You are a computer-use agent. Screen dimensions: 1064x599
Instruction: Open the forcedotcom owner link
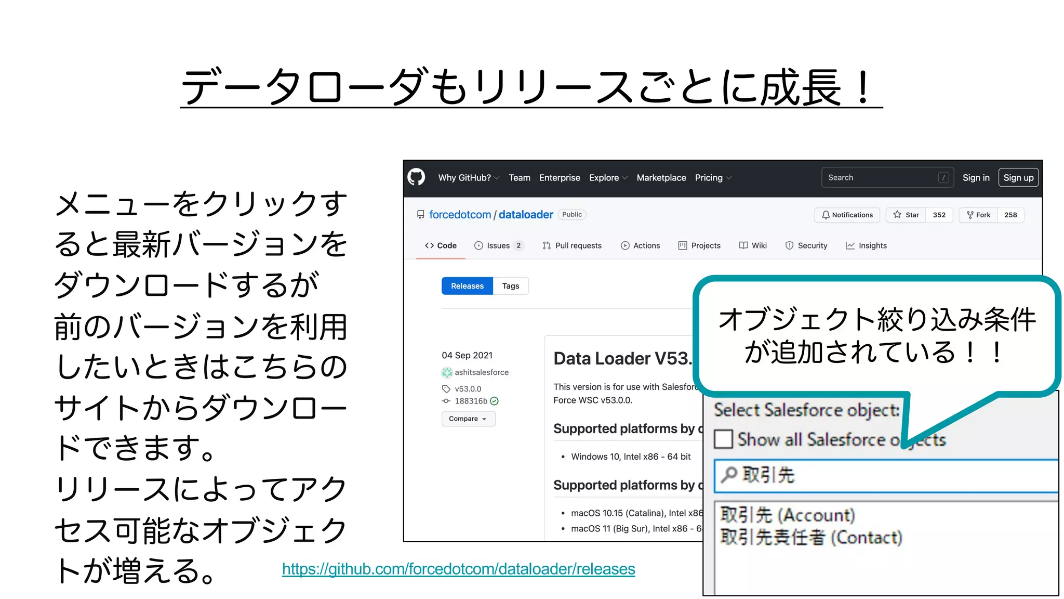(x=460, y=215)
